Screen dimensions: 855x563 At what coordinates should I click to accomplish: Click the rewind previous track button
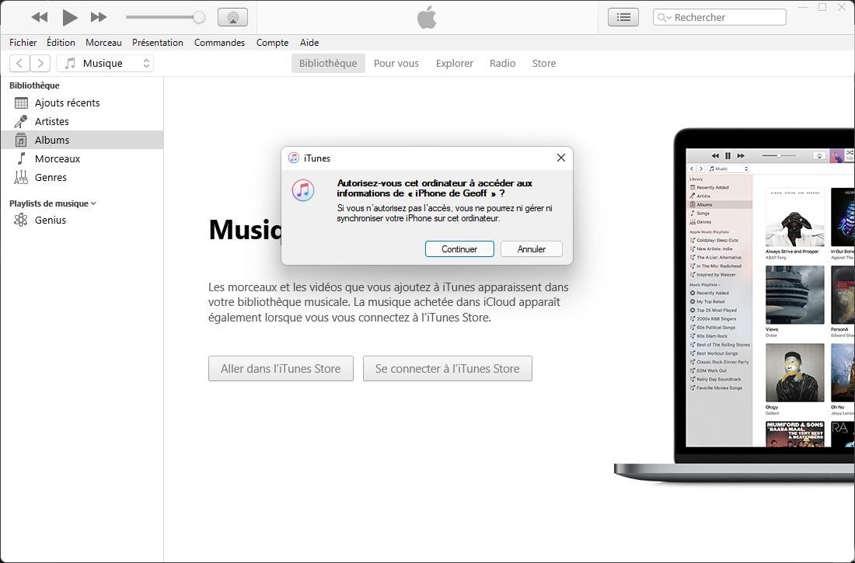(40, 17)
